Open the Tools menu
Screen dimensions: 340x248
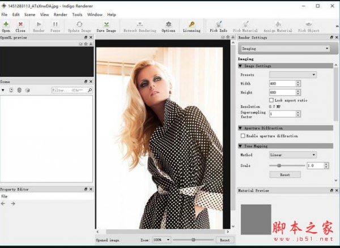[x=77, y=15]
